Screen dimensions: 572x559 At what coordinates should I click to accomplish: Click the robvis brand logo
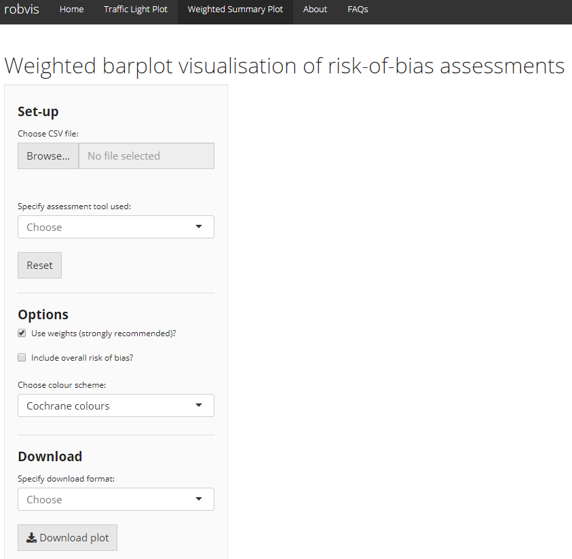click(22, 10)
